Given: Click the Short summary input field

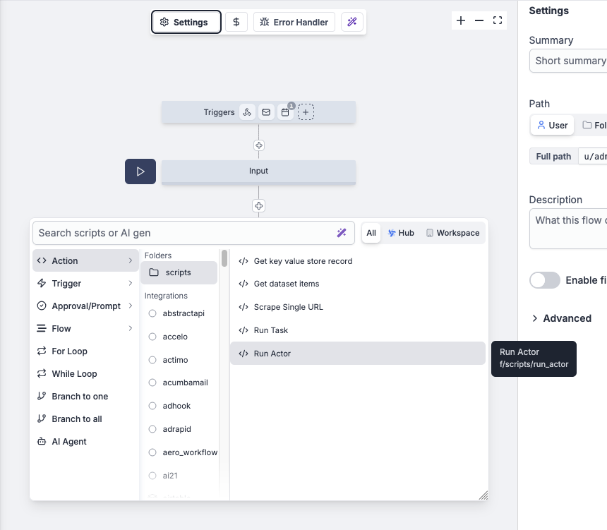Looking at the screenshot, I should point(572,61).
